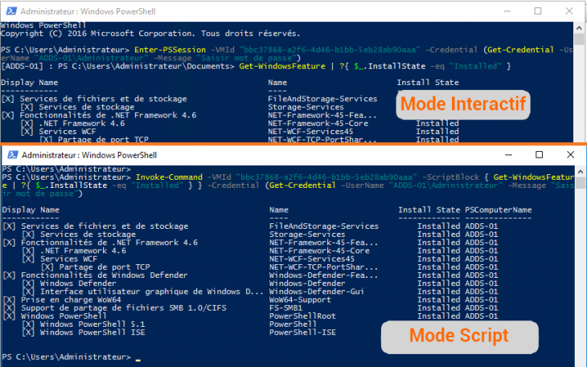Click scroll-up arrow in bottom window scrollbar
The width and height of the screenshot is (587, 367).
click(581, 172)
